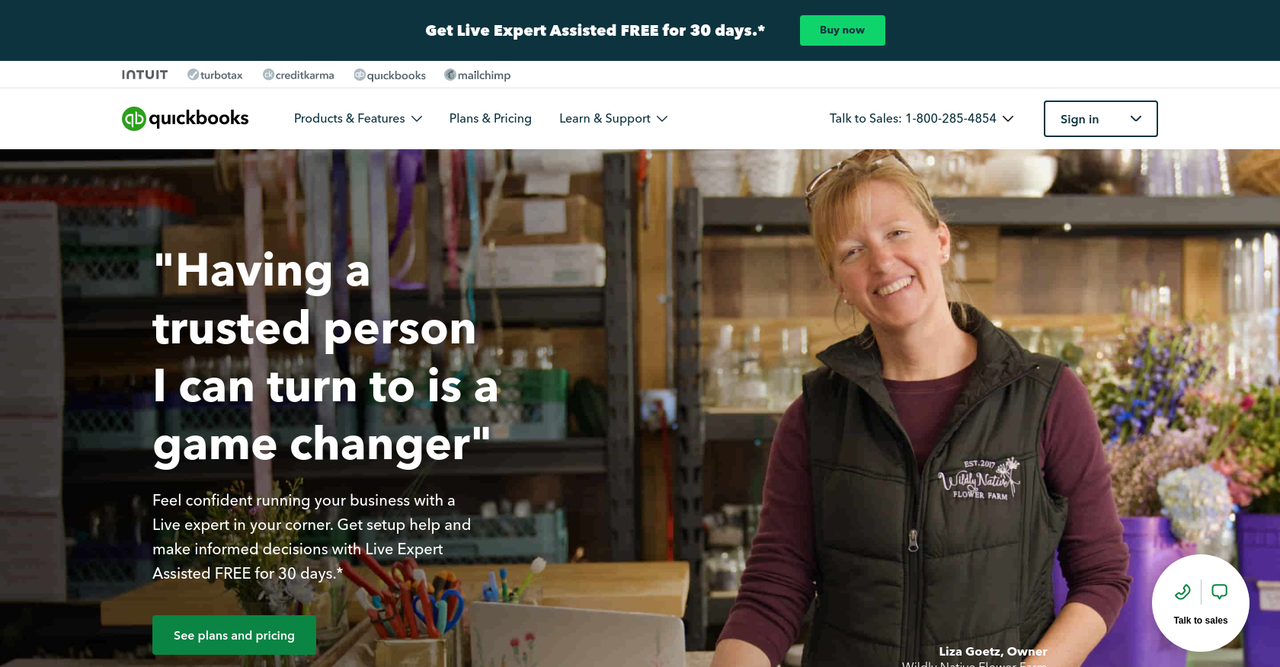Viewport: 1280px width, 667px height.
Task: Click the chat bubble icon in sales widget
Action: 1220,592
